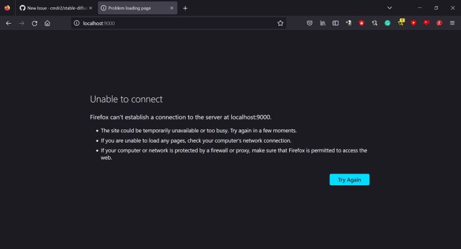461x249 pixels.
Task: Expand the list all tabs dropdown
Action: pyautogui.click(x=390, y=8)
